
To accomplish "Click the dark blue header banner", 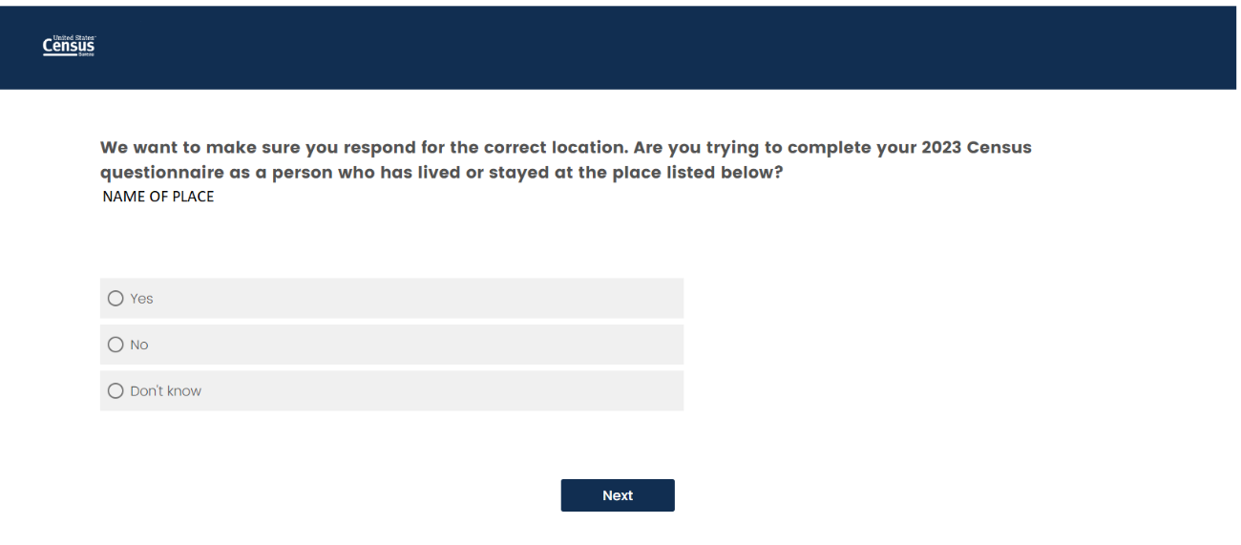I will pos(620,48).
